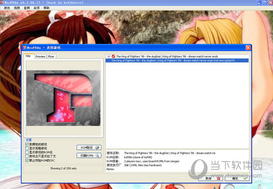Open the 帮助 menu
The height and width of the screenshot is (189, 273).
pyautogui.click(x=46, y=8)
